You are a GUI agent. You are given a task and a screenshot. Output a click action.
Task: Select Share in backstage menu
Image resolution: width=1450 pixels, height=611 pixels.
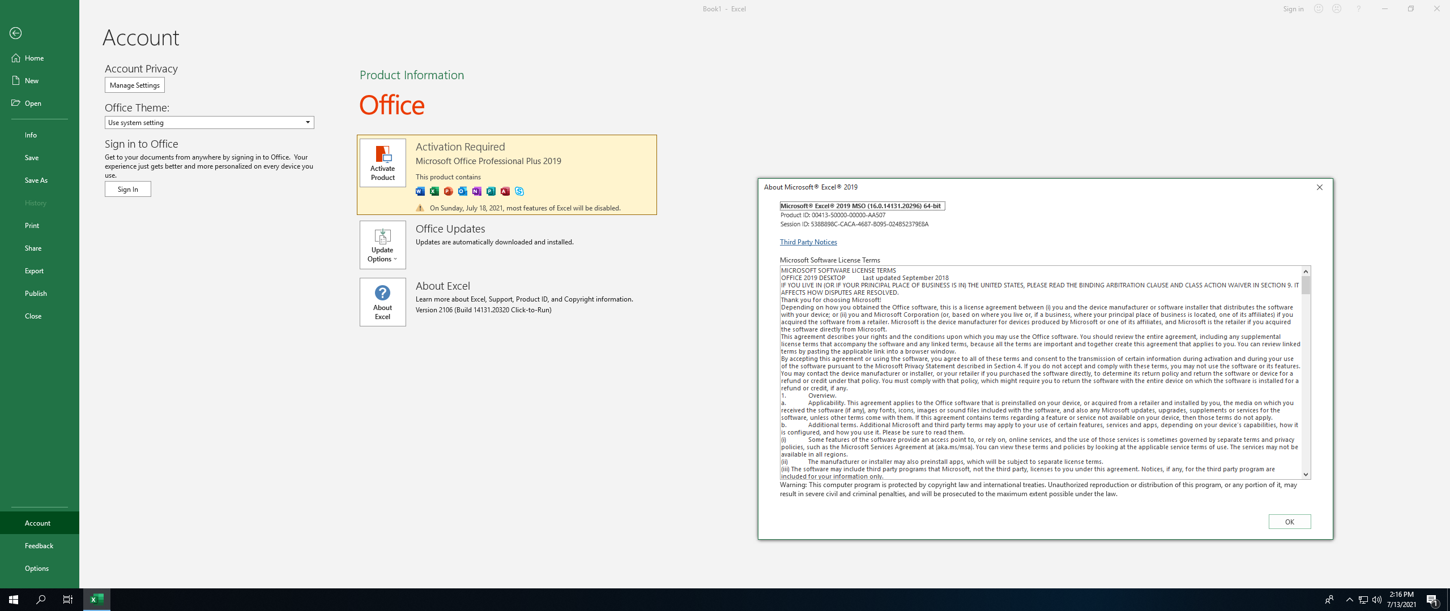(x=40, y=248)
